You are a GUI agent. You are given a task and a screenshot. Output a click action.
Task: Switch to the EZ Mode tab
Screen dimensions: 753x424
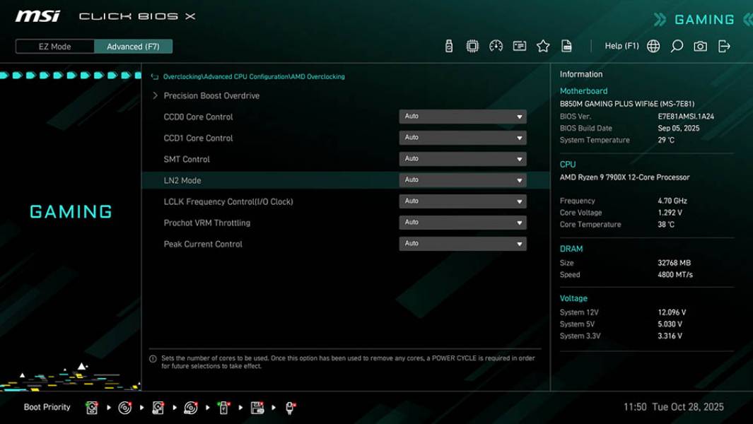(x=54, y=46)
